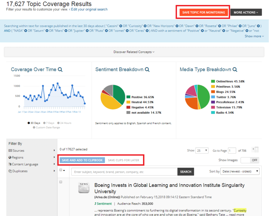
Task: Magnify the Coverage Over Time chart
Action: point(60,70)
